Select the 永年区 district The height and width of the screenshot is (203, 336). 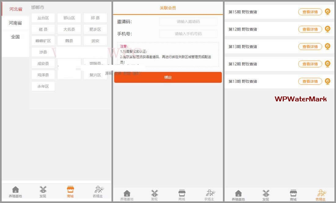coord(43,86)
